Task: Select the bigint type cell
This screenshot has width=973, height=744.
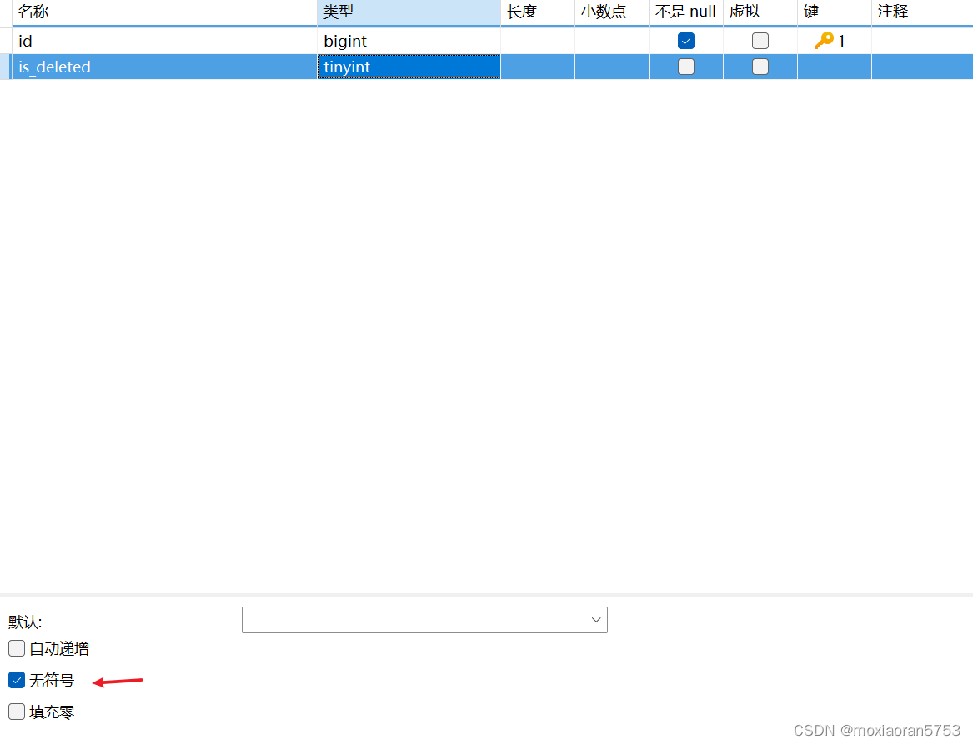Action: [409, 41]
